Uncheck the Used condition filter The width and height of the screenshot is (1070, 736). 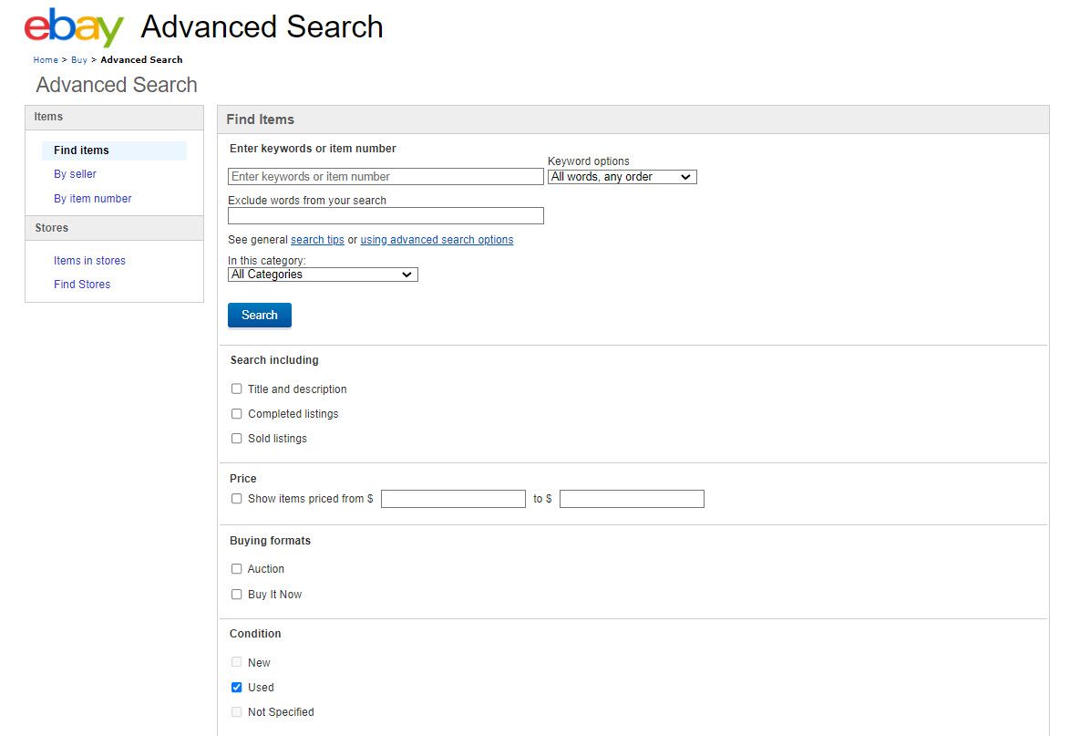tap(237, 687)
